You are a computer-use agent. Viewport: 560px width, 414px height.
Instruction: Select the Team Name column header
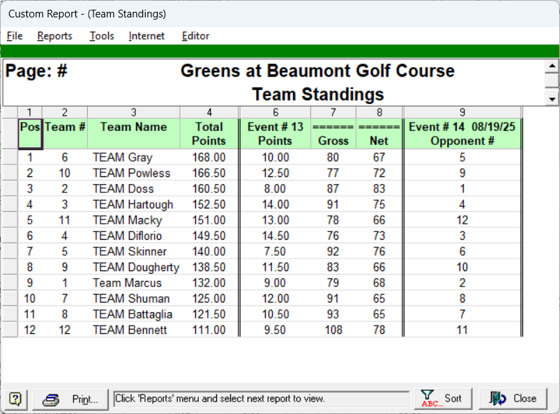(133, 133)
